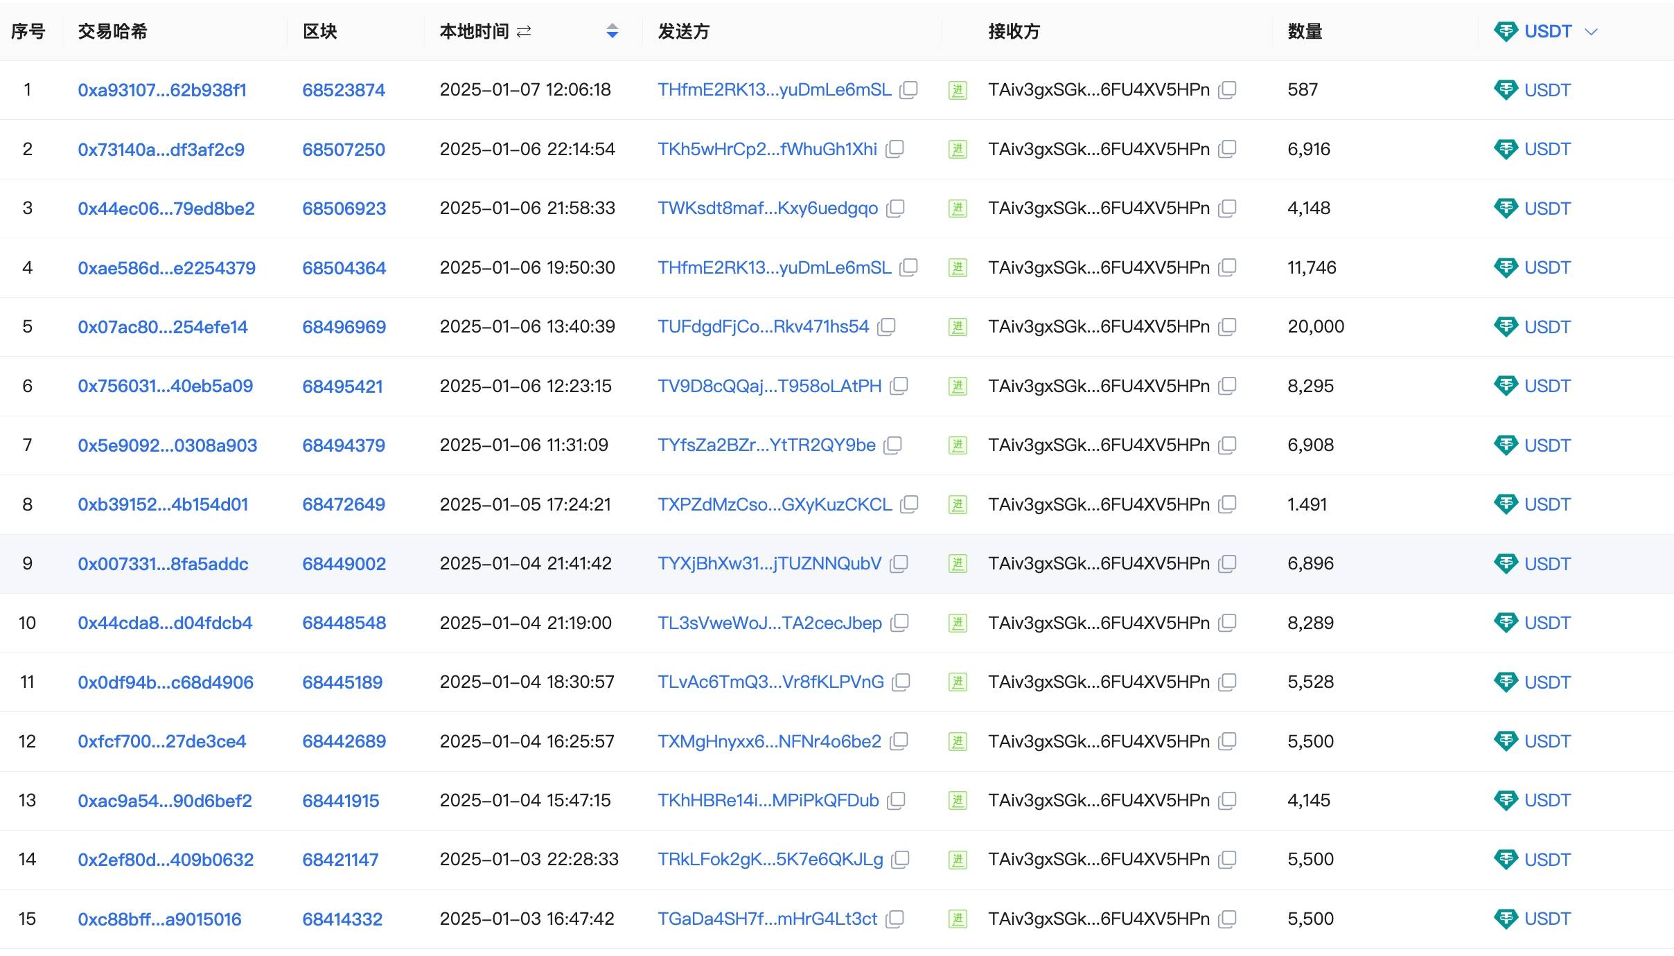Select the 接收方 column header
Screen dimensions: 1674x956
click(x=1012, y=31)
